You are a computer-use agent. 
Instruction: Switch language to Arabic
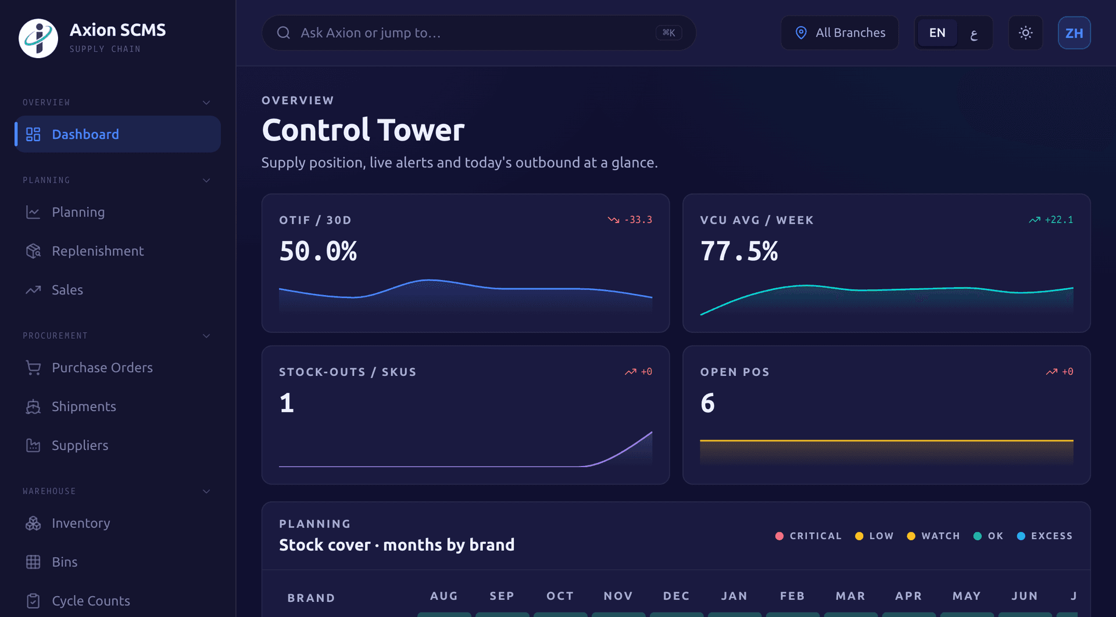974,33
